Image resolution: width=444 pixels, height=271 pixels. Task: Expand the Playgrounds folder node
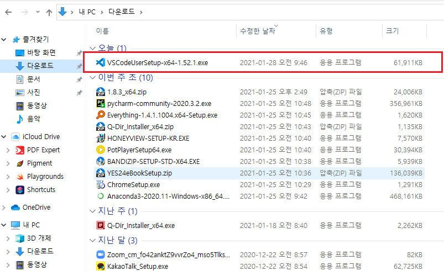8,177
